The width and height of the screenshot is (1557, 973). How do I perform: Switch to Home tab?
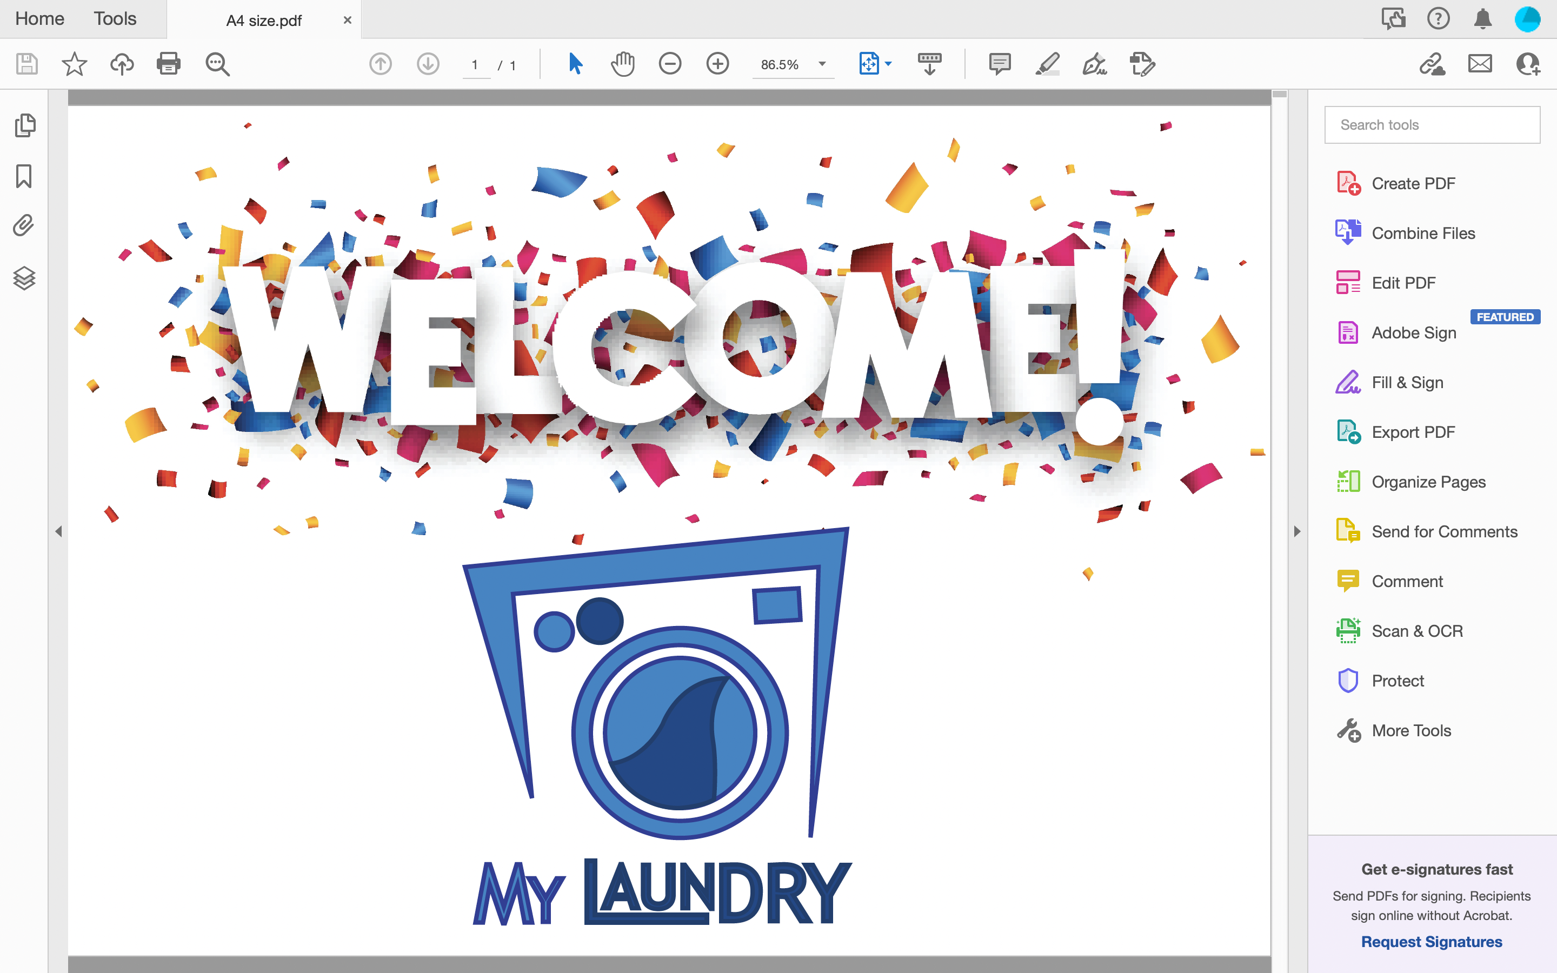click(x=39, y=19)
